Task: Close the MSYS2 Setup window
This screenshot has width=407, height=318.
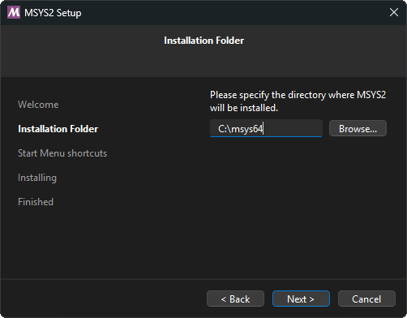Action: pos(394,12)
